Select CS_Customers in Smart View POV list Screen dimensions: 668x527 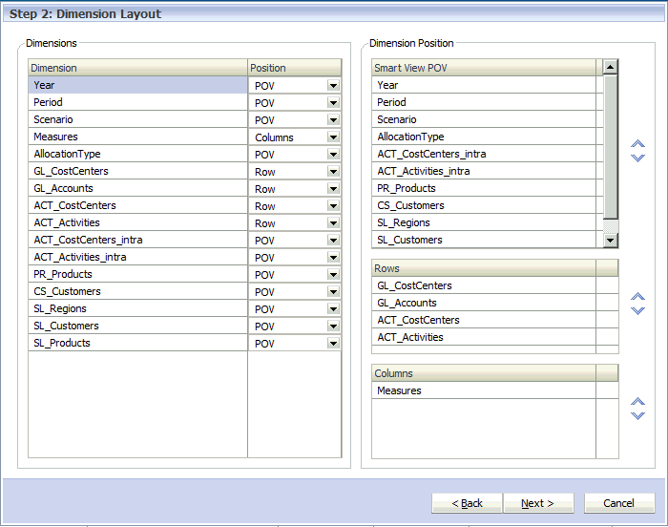(x=484, y=205)
